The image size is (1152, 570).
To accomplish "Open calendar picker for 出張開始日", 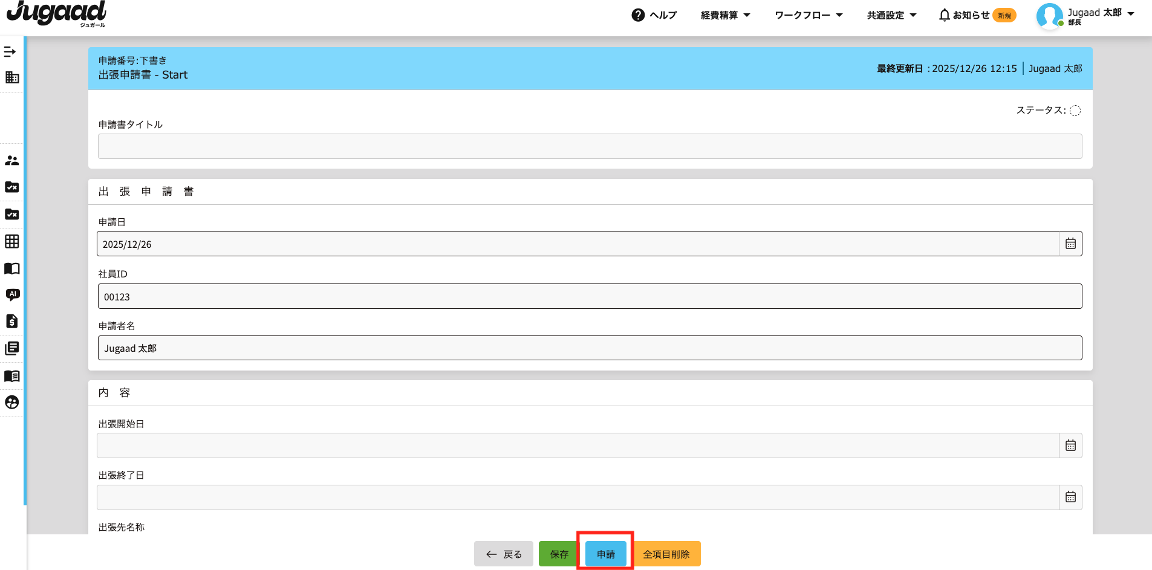I will [x=1070, y=445].
